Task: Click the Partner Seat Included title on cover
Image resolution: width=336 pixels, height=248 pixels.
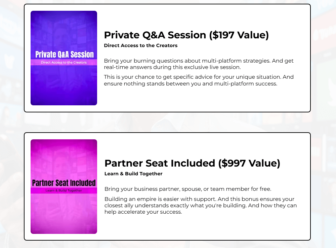Action: [x=64, y=183]
